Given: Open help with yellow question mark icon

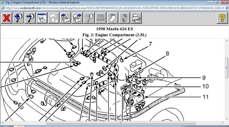Looking at the screenshot, I should coord(222,18).
